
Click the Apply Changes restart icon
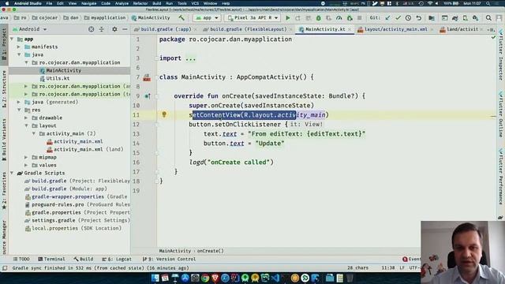pyautogui.click(x=298, y=18)
